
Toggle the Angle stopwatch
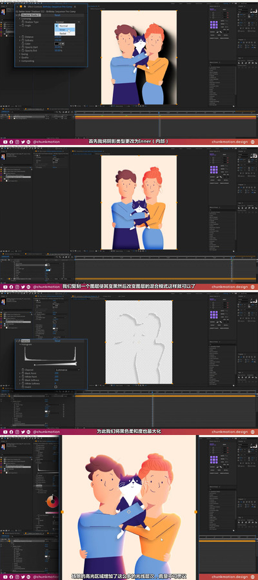pos(23,26)
